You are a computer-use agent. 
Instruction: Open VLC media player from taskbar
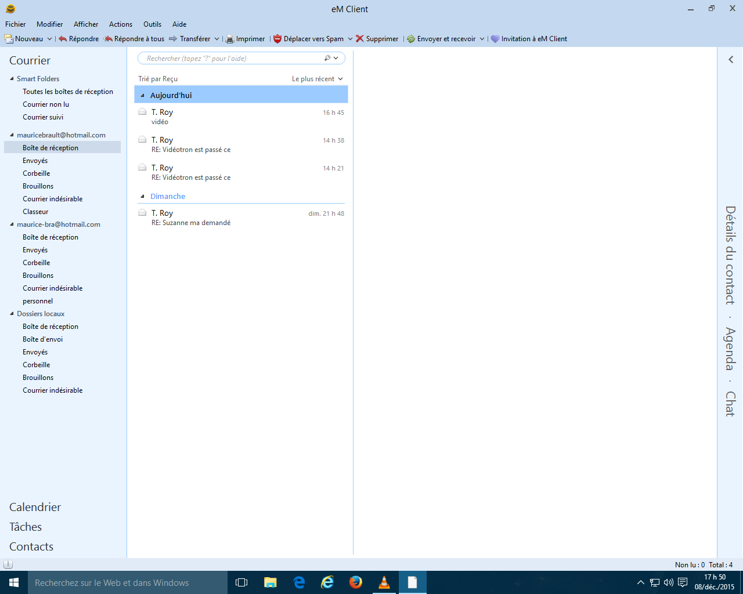[384, 582]
